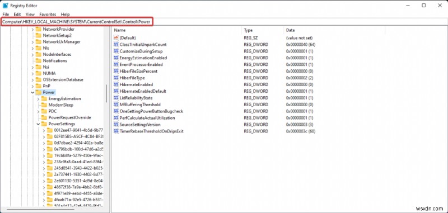Expand the Nsi key
Screen dimensions: 448x213
click(x=32, y=67)
